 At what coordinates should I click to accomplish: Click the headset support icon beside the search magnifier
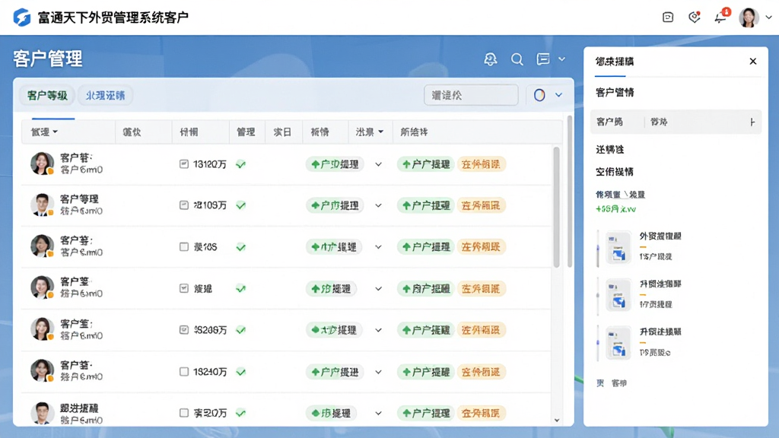[x=491, y=59]
